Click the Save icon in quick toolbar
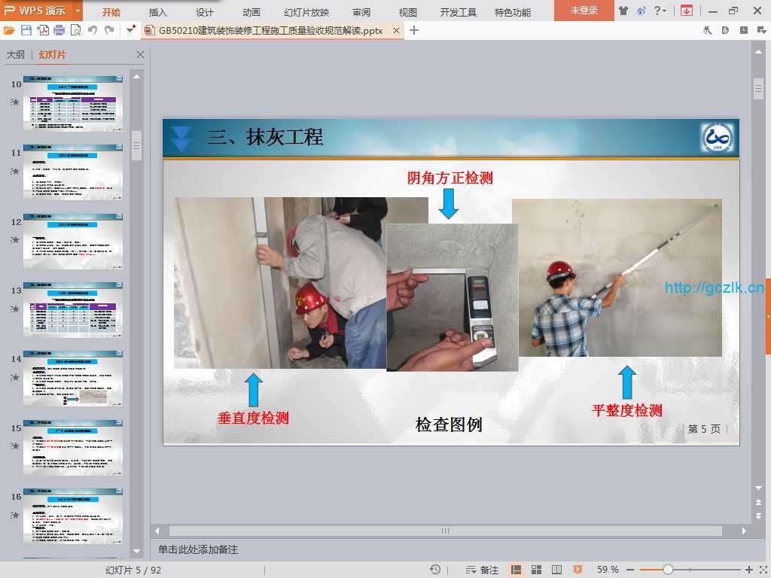Viewport: 771px width, 578px height. (26, 30)
